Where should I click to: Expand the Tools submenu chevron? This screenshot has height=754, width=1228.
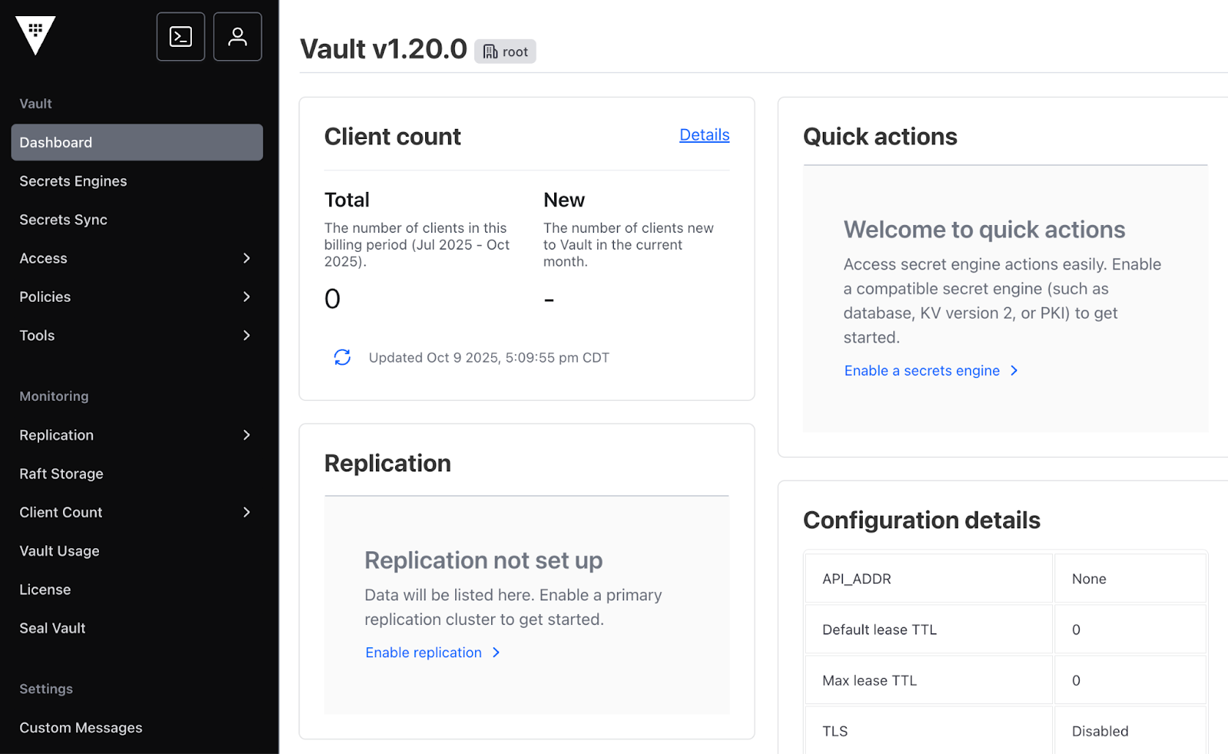[246, 336]
